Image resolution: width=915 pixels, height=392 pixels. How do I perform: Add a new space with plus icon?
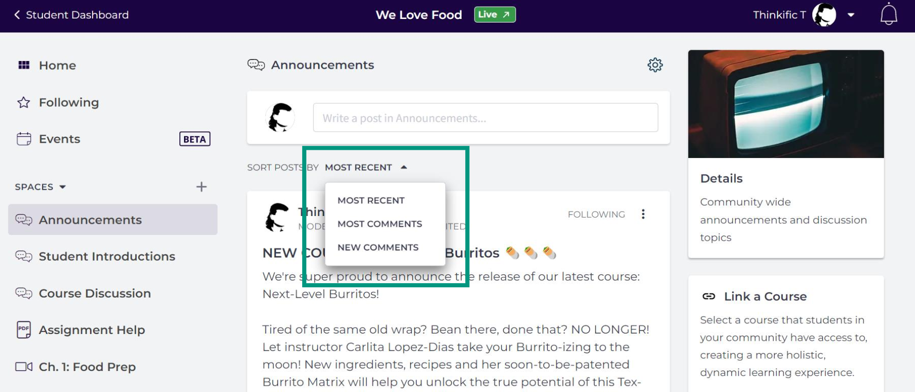[202, 187]
